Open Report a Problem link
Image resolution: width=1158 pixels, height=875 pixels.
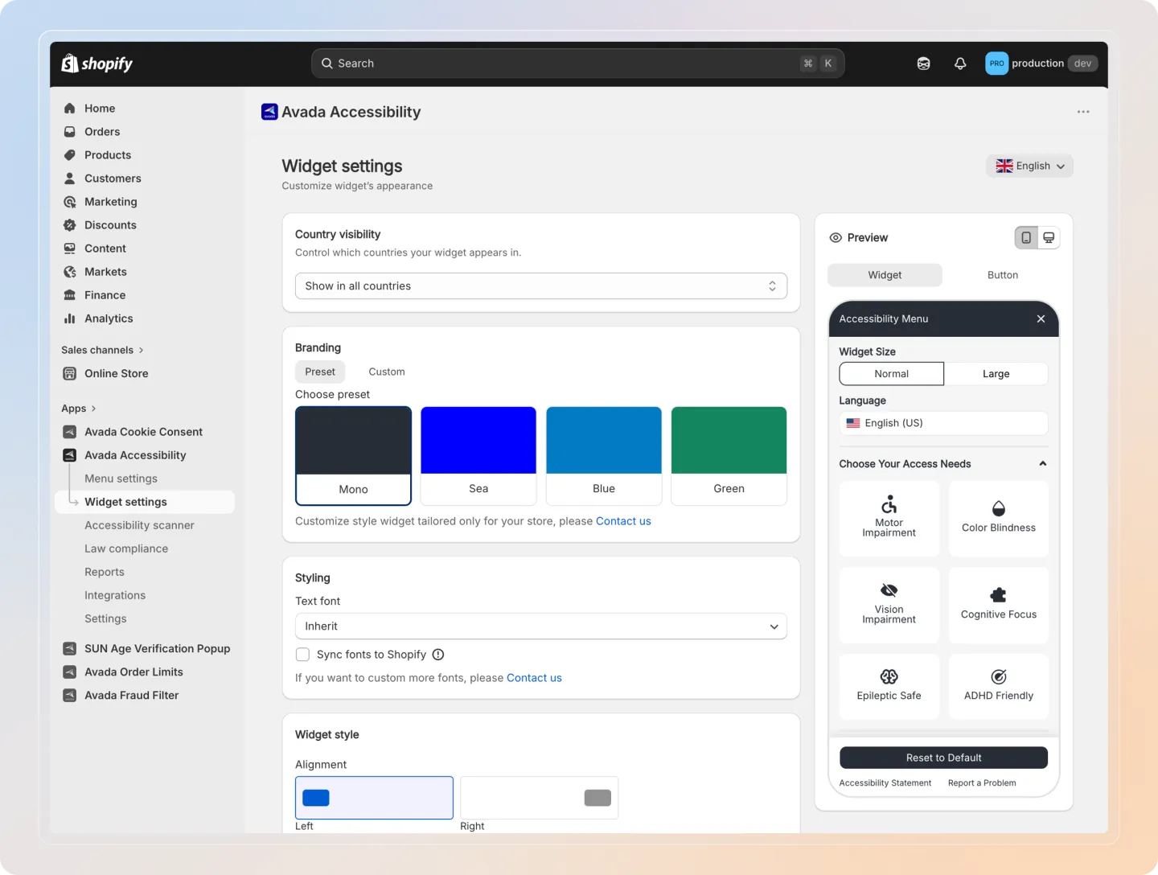pyautogui.click(x=982, y=783)
